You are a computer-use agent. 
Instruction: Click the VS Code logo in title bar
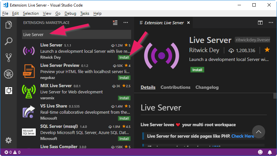pos(6,5)
